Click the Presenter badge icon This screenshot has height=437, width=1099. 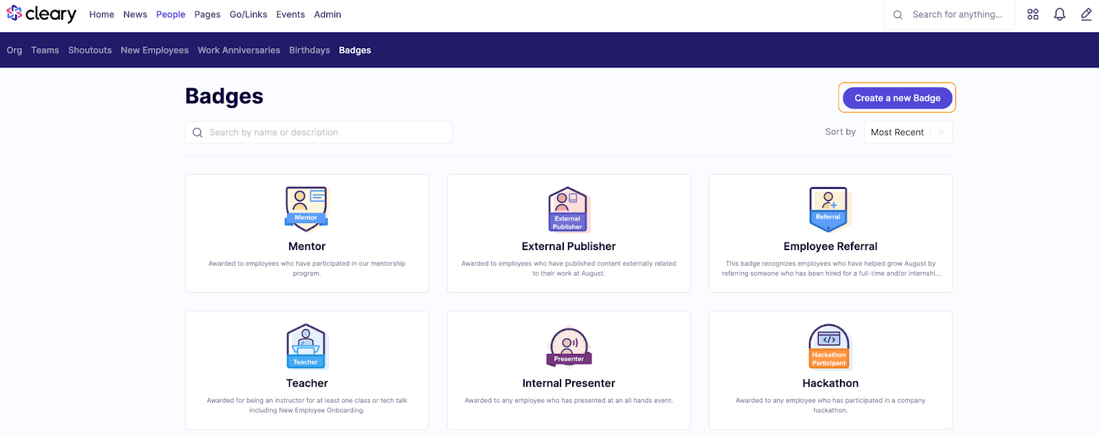click(x=569, y=346)
